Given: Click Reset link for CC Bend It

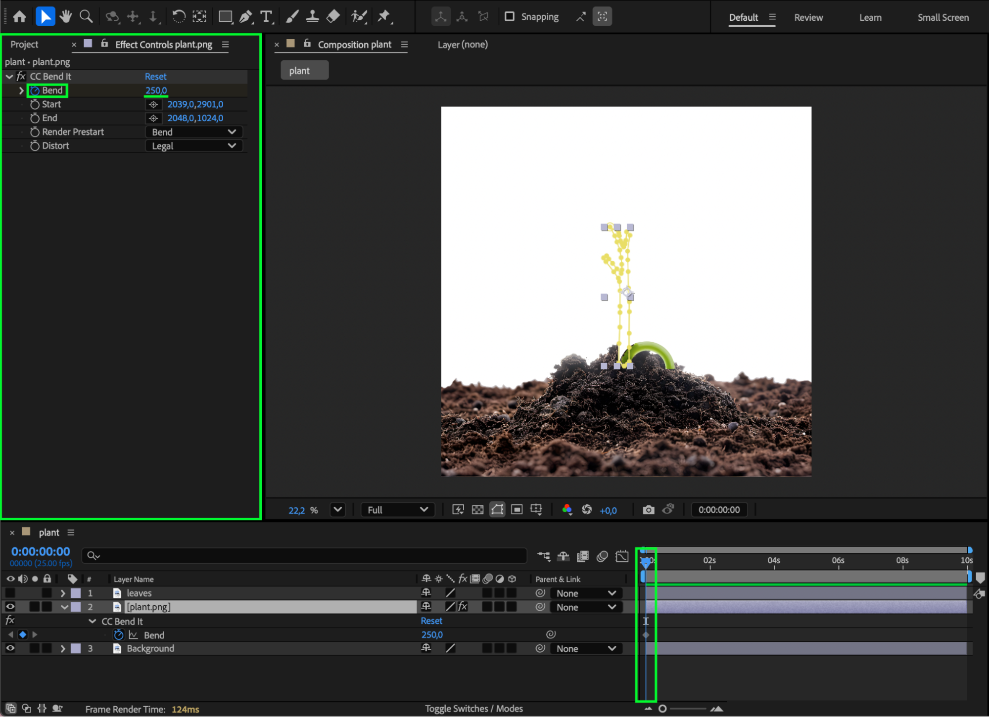Looking at the screenshot, I should pyautogui.click(x=155, y=77).
